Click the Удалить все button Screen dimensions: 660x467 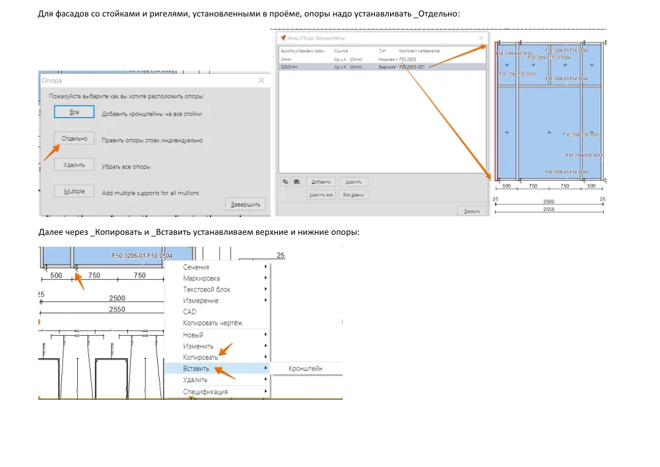pos(321,195)
